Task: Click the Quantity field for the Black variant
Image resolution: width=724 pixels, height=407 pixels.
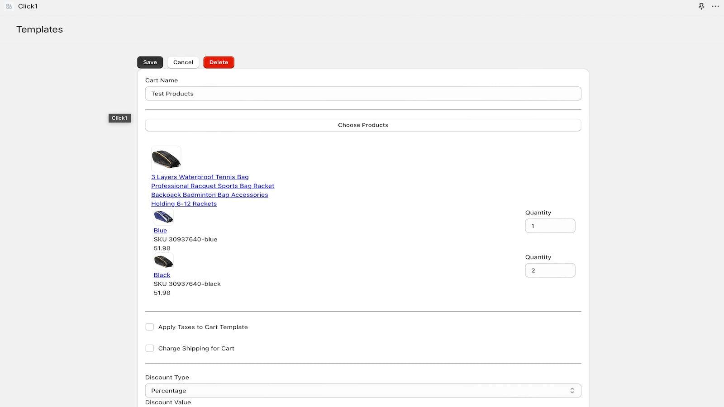Action: click(550, 270)
